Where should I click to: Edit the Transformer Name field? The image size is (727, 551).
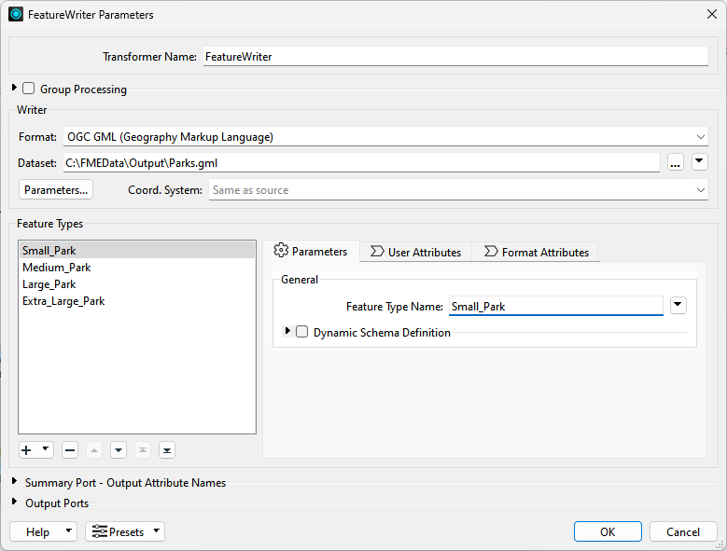pyautogui.click(x=455, y=57)
